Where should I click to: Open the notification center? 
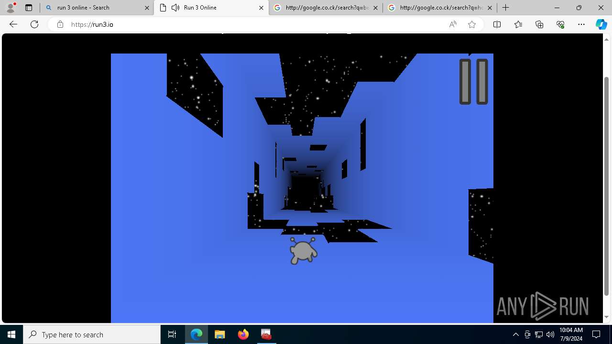596,334
